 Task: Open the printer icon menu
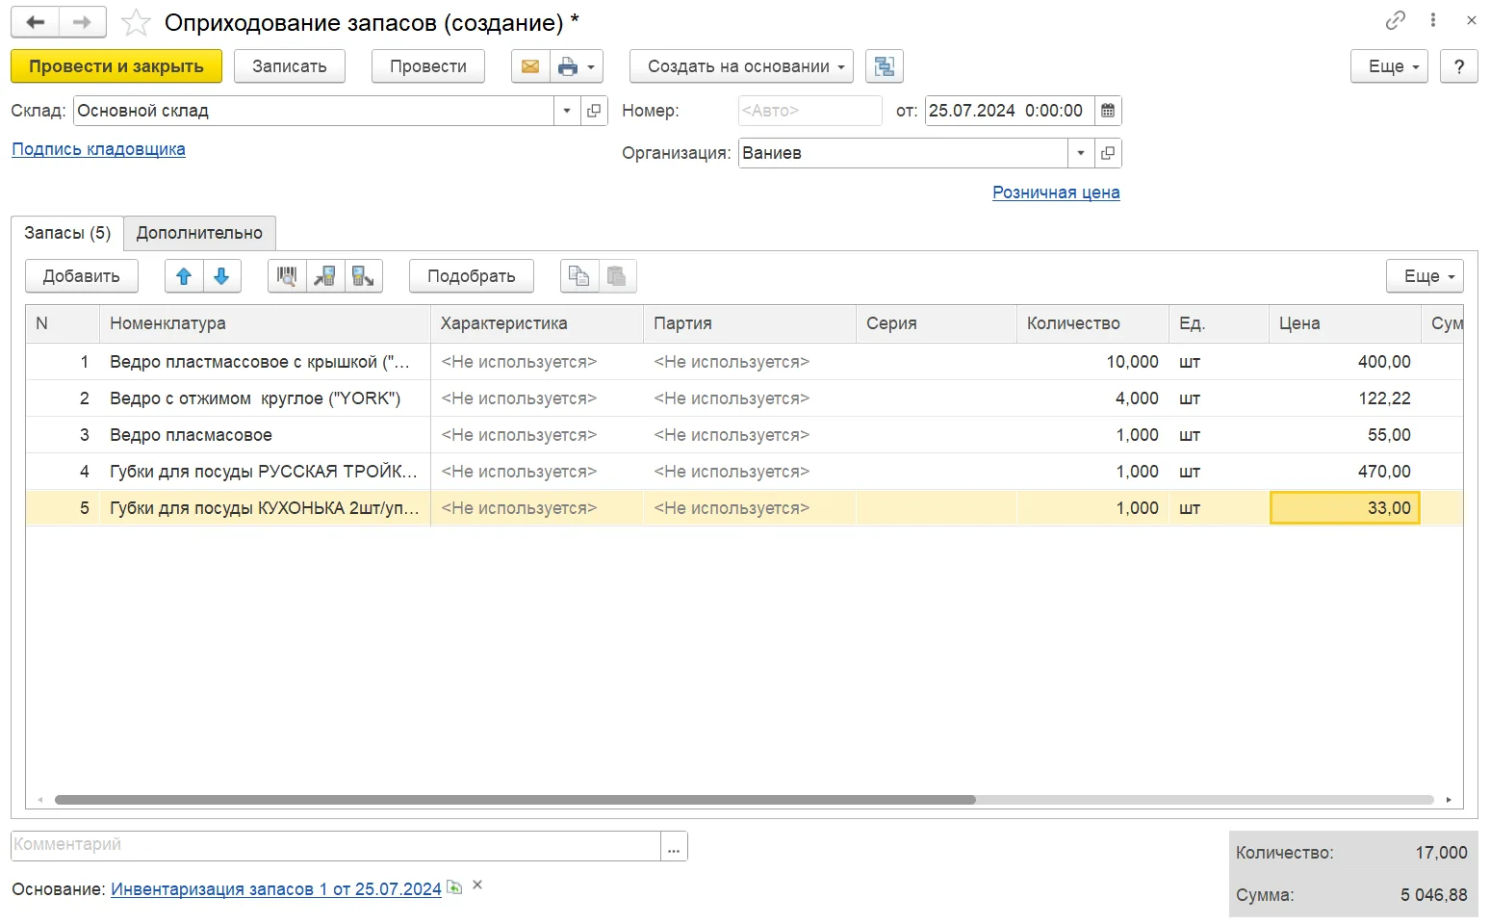tap(577, 66)
